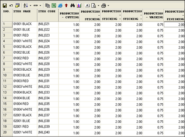Open the column width dropdown arrow
185x137 pixels.
[x=40, y=5]
